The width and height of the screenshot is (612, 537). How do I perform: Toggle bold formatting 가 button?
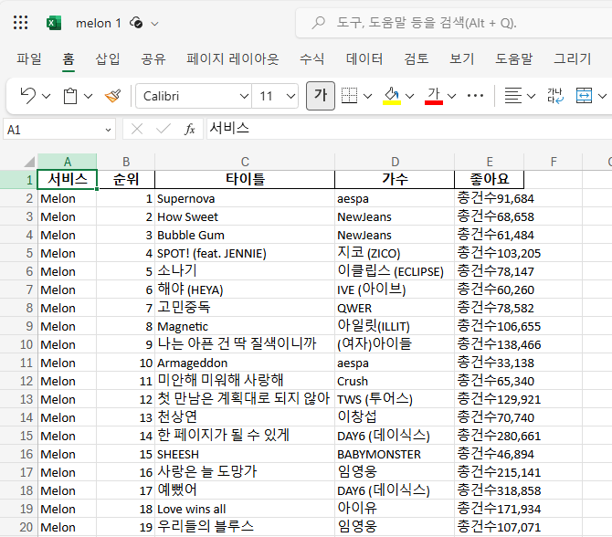point(321,96)
